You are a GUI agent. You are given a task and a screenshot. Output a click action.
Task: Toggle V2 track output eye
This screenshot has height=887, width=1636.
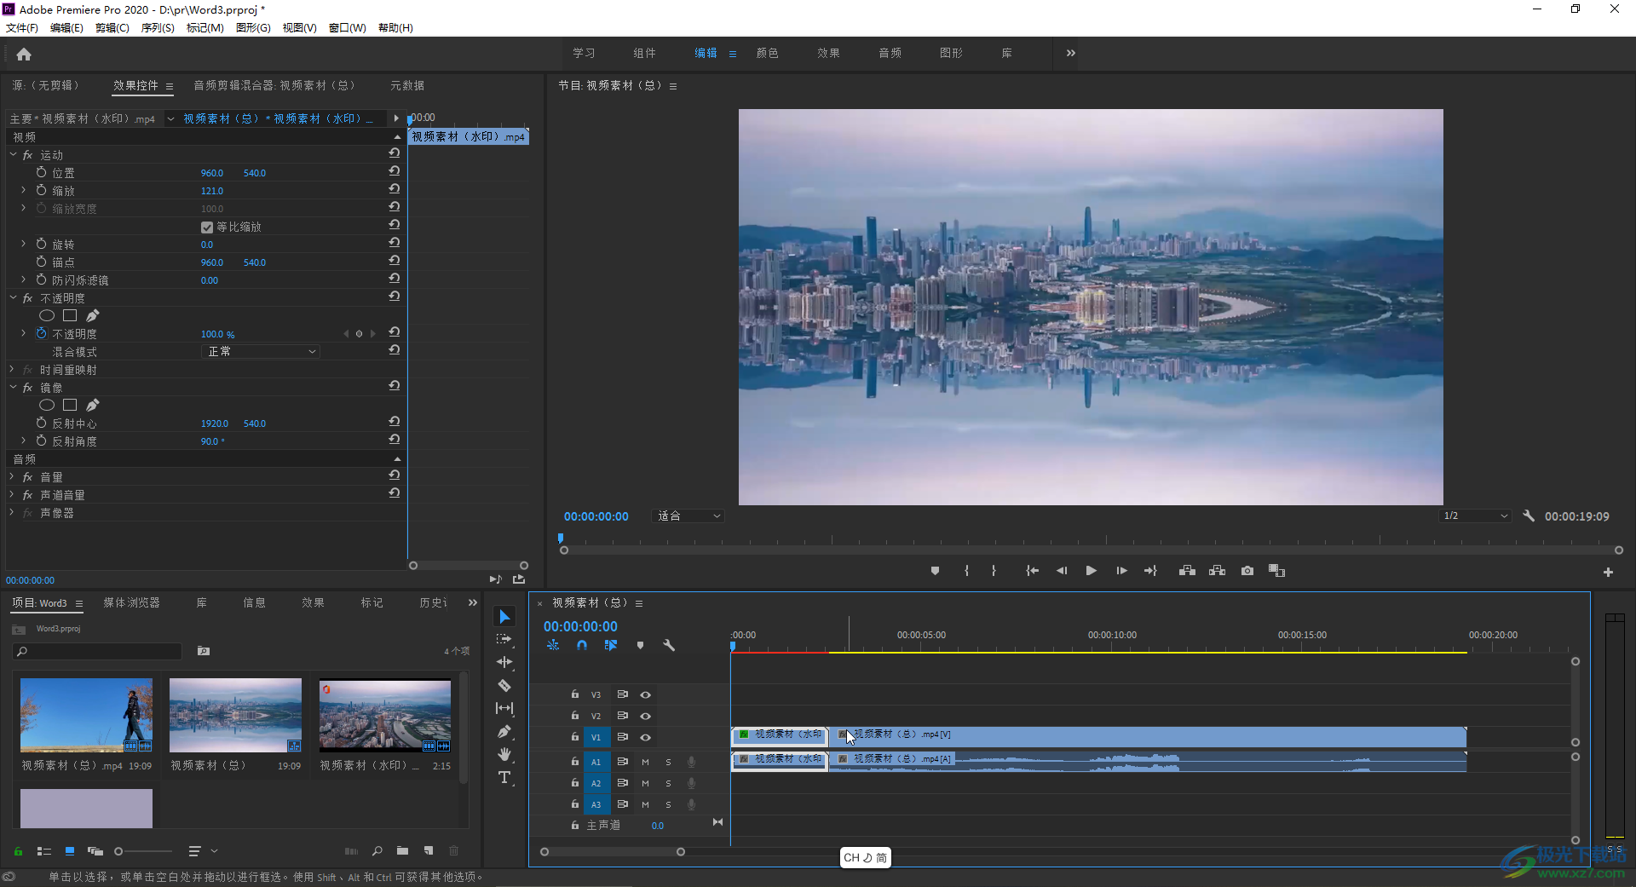click(645, 717)
